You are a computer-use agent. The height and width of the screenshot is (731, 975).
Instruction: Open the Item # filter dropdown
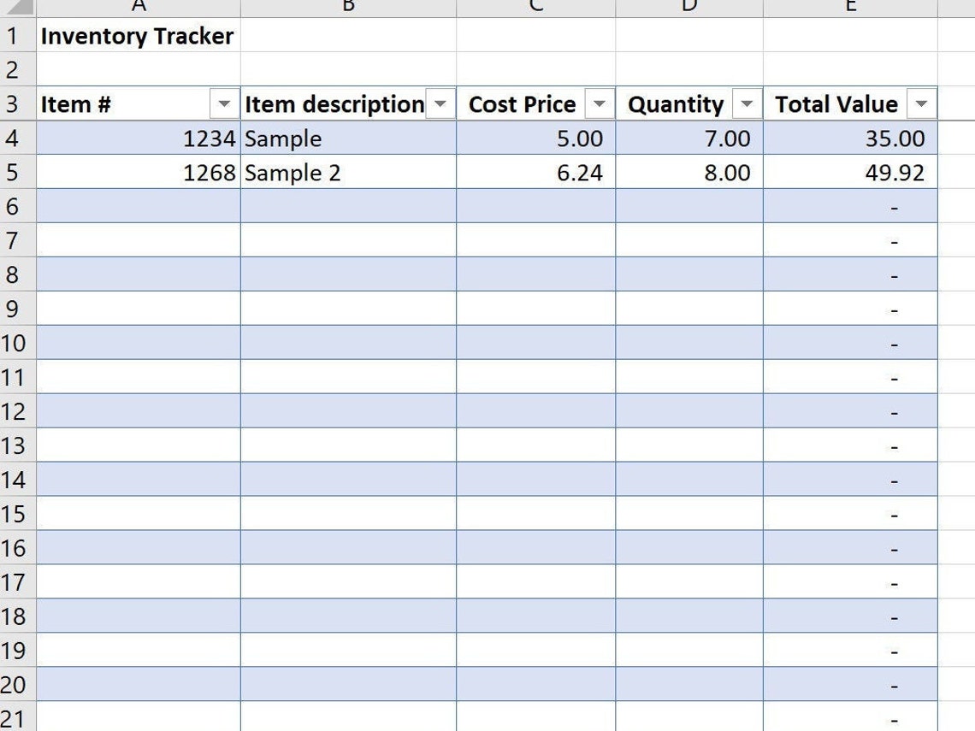224,103
